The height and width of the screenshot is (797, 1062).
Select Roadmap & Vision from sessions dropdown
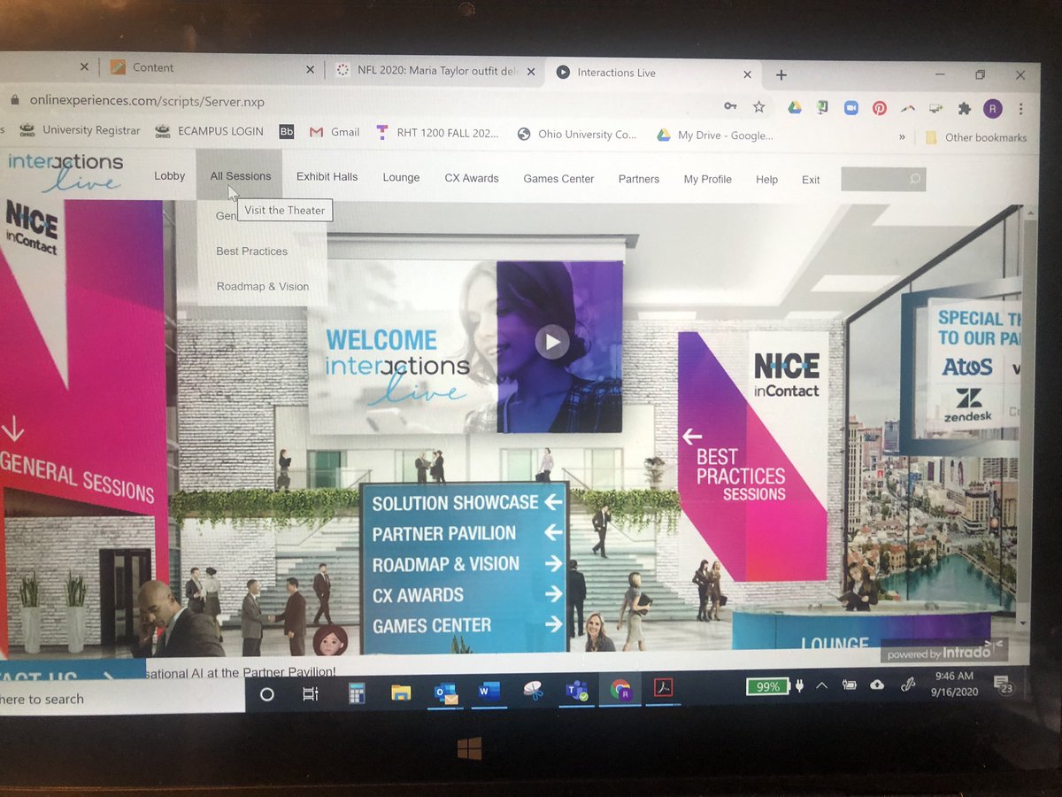(x=263, y=286)
